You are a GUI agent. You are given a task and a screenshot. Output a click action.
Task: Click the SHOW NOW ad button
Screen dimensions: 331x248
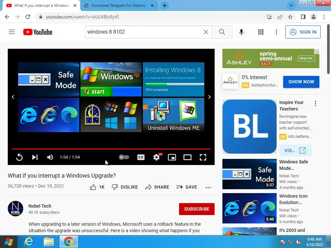pyautogui.click(x=301, y=82)
